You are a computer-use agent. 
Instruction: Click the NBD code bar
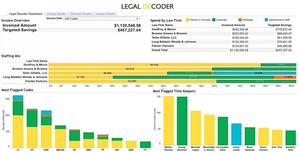pyautogui.click(x=89, y=140)
